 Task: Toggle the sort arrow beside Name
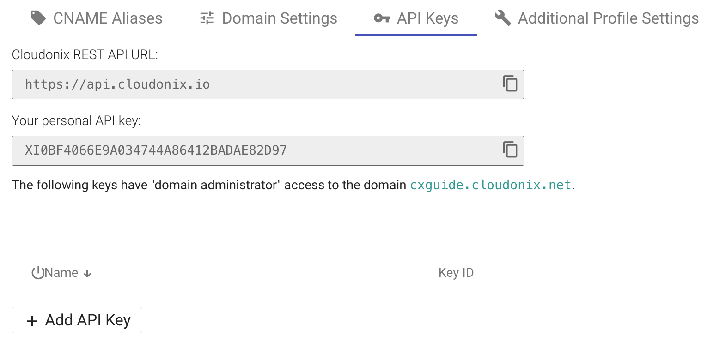click(x=87, y=274)
